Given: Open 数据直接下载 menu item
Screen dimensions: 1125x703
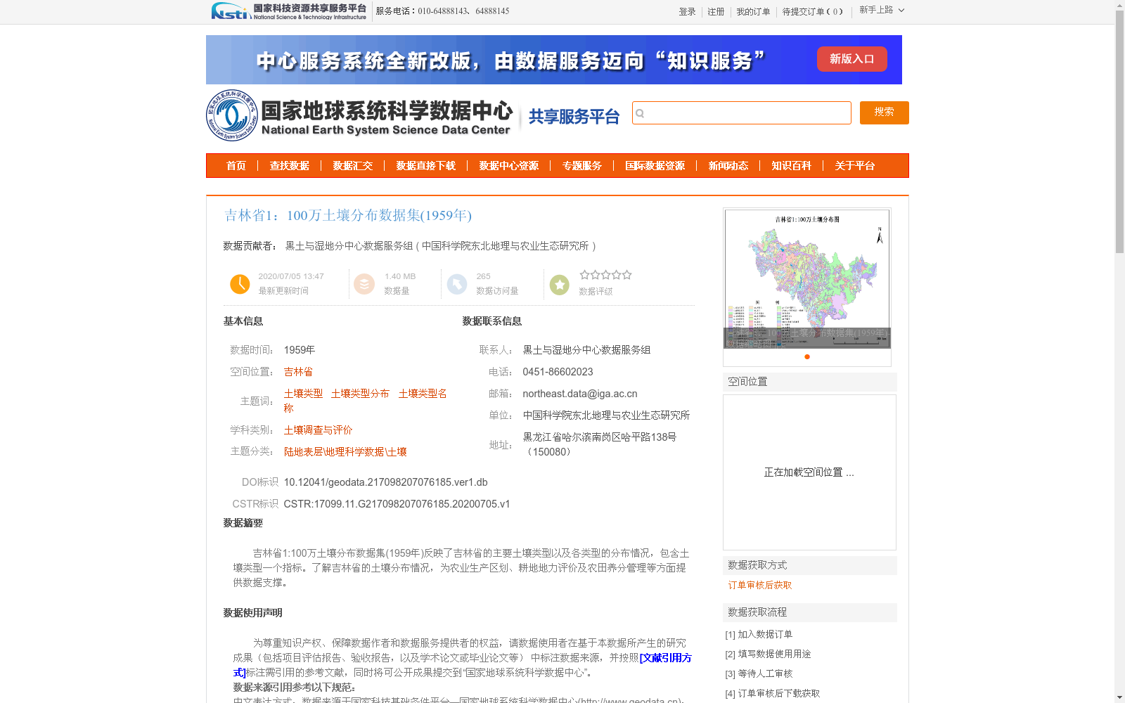Looking at the screenshot, I should 426,166.
